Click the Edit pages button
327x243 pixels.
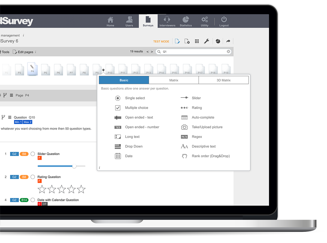23,52
